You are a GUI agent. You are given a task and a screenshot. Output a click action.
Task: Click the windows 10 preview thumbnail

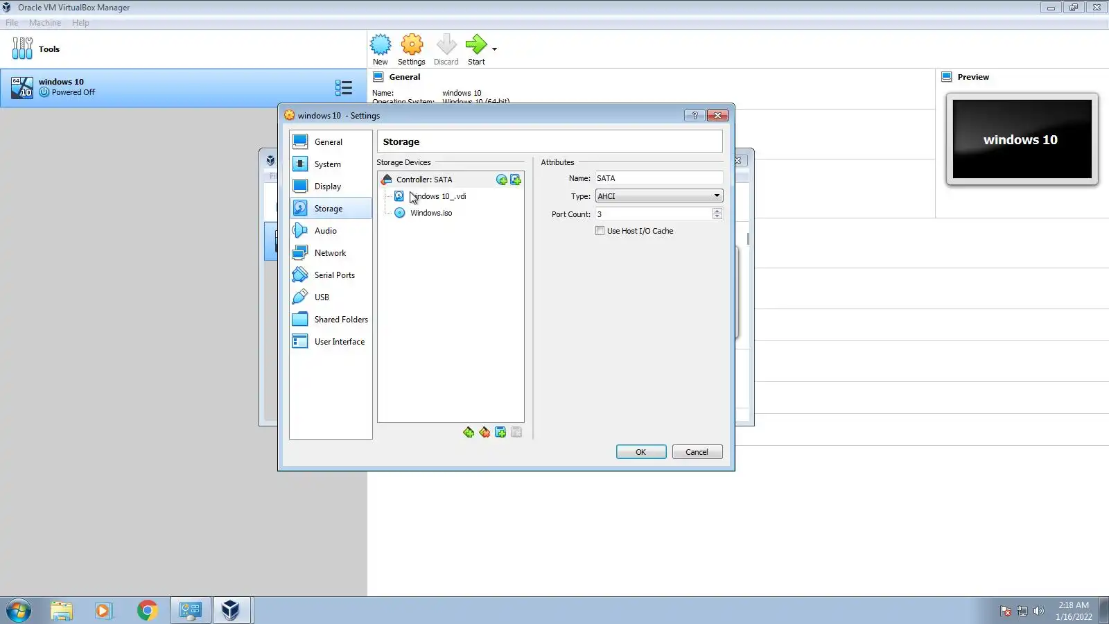(1022, 139)
